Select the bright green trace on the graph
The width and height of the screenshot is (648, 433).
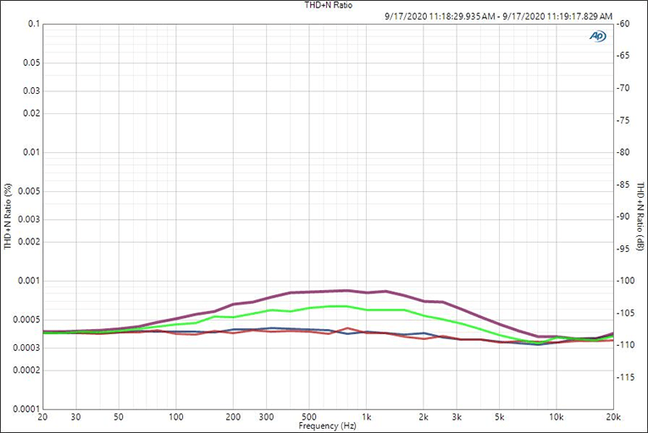pyautogui.click(x=339, y=306)
